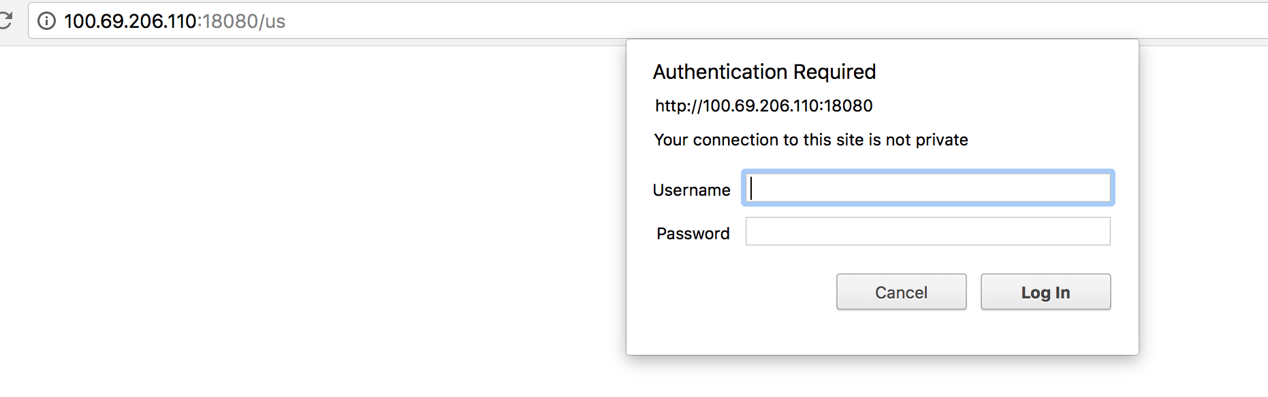Click the Authentication Required dialog title

(x=765, y=71)
